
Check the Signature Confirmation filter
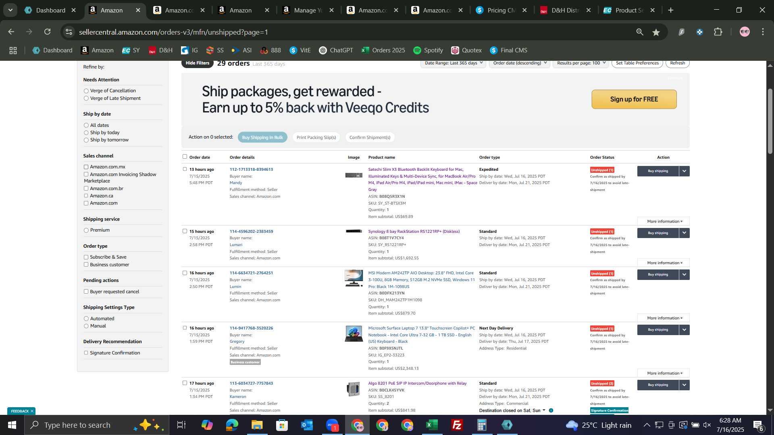pos(86,353)
